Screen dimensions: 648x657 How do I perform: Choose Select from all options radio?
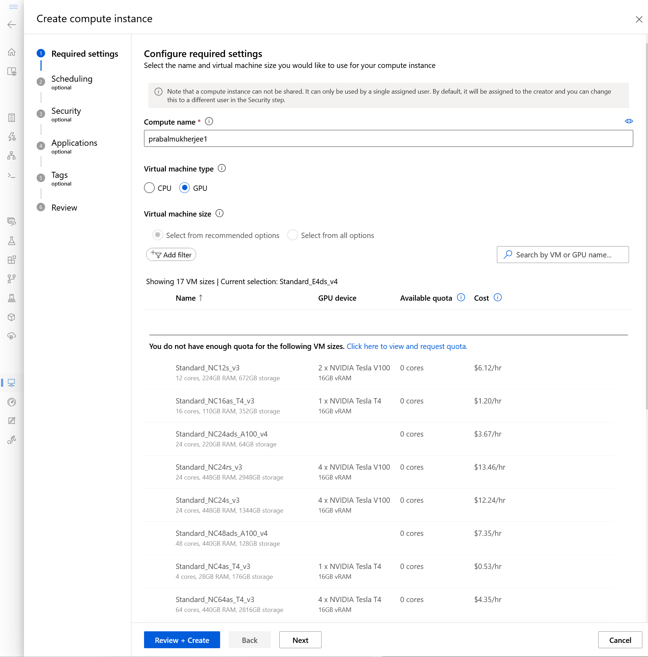pyautogui.click(x=293, y=235)
